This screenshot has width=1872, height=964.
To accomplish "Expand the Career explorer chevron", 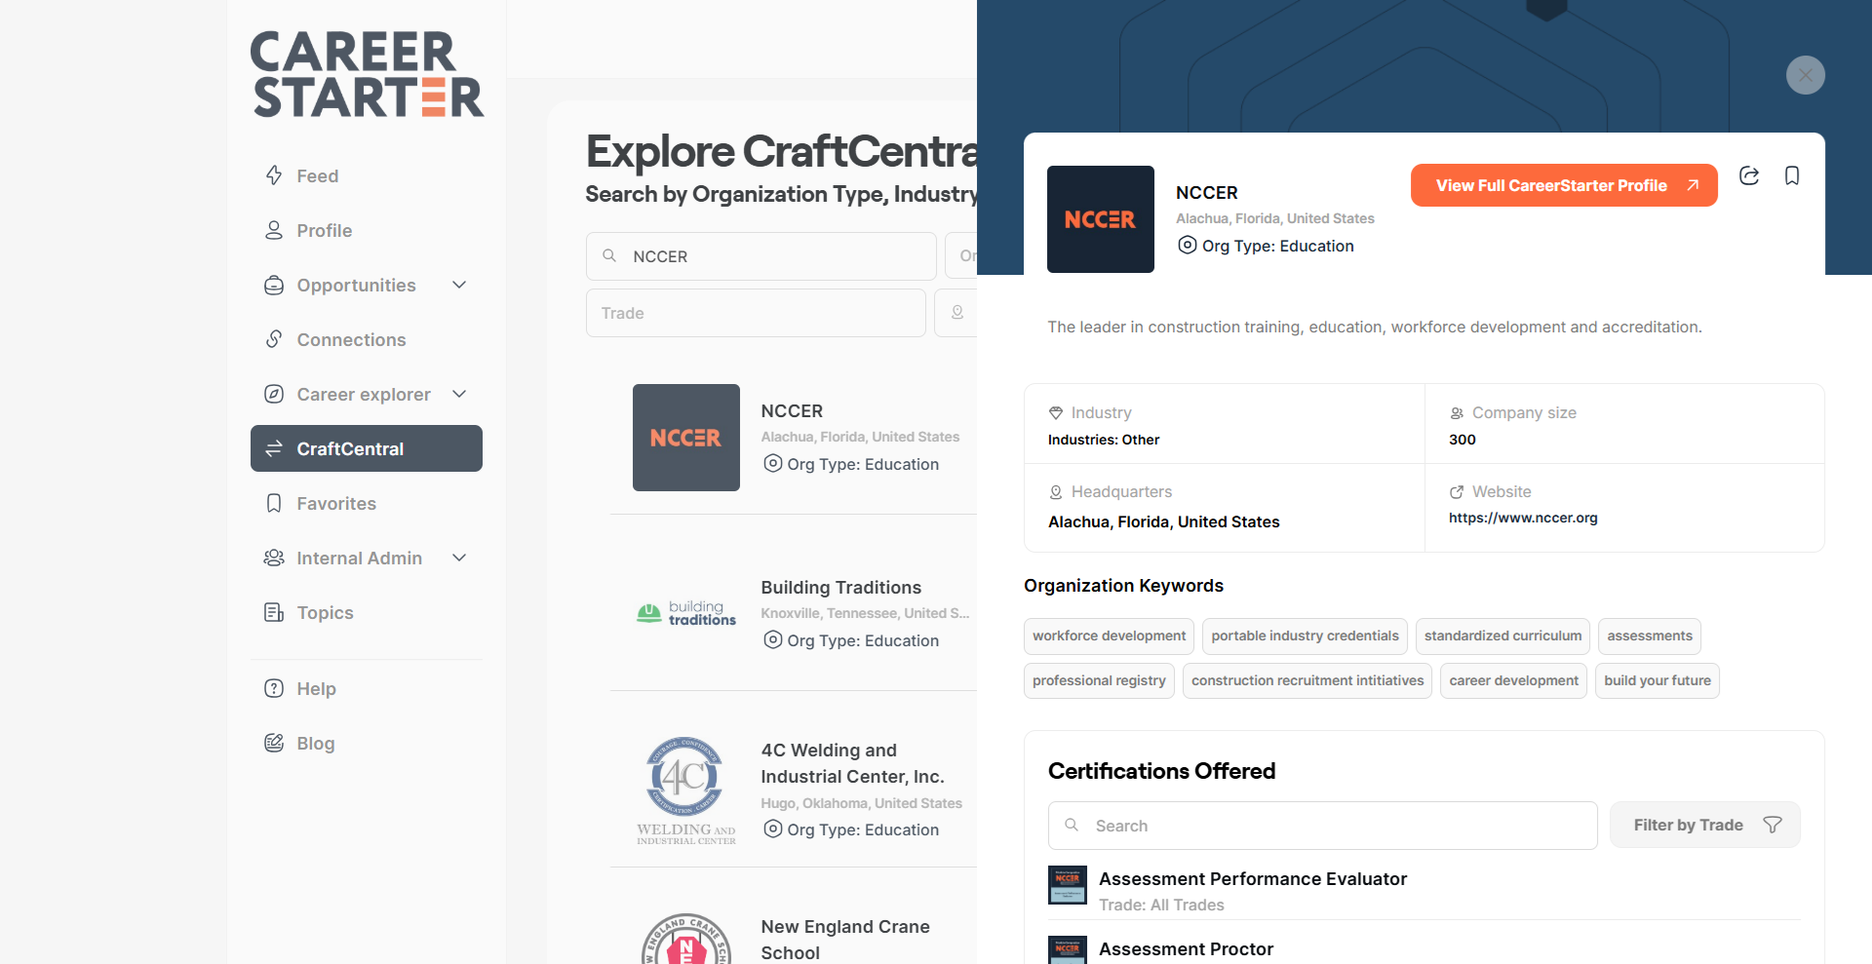I will pos(459,395).
